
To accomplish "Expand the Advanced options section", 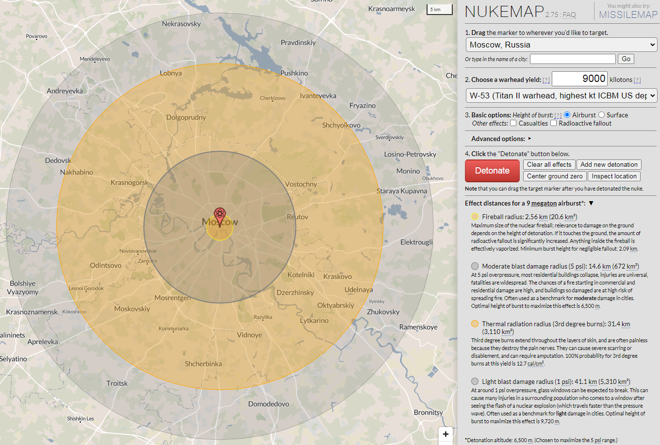I will (x=529, y=139).
